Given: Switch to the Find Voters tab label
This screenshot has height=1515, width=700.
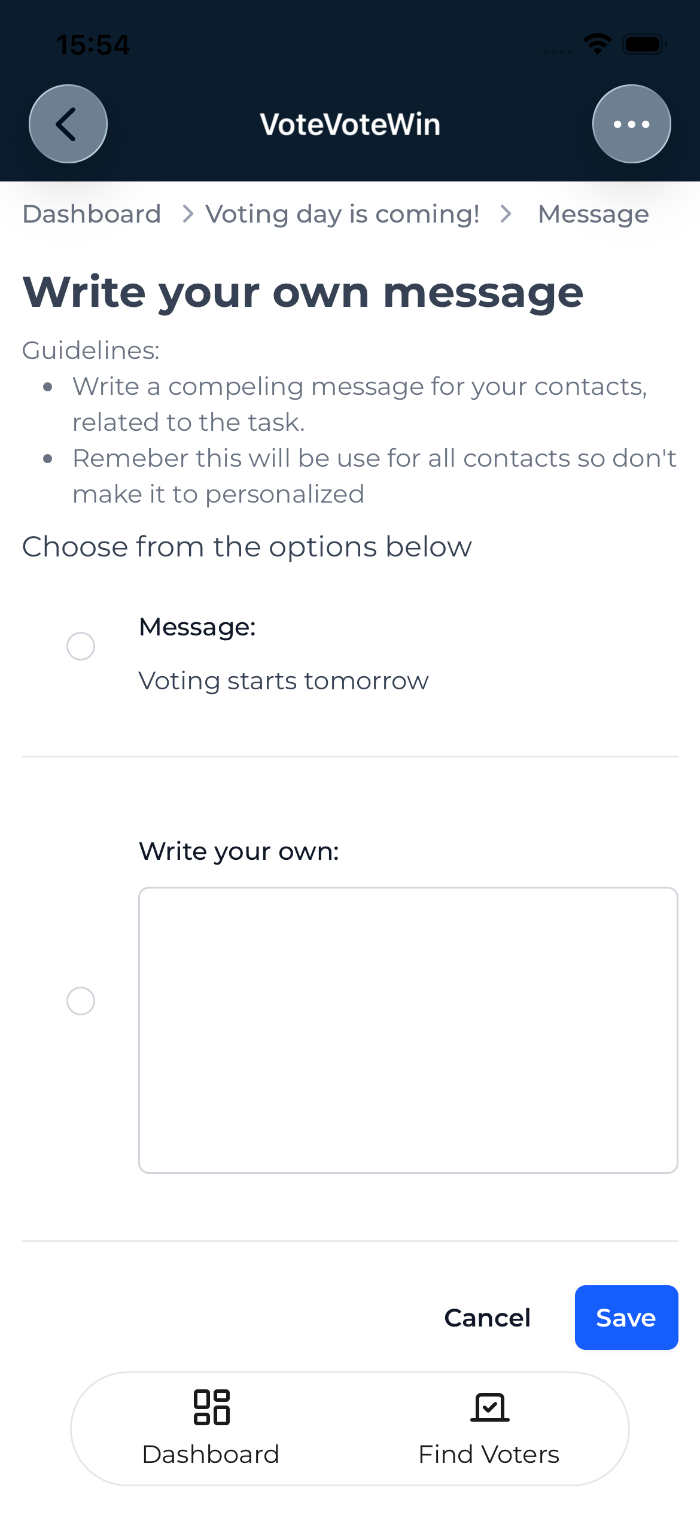Looking at the screenshot, I should point(489,1454).
